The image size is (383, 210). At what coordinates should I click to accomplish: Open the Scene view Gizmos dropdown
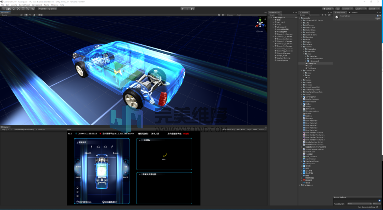230,15
